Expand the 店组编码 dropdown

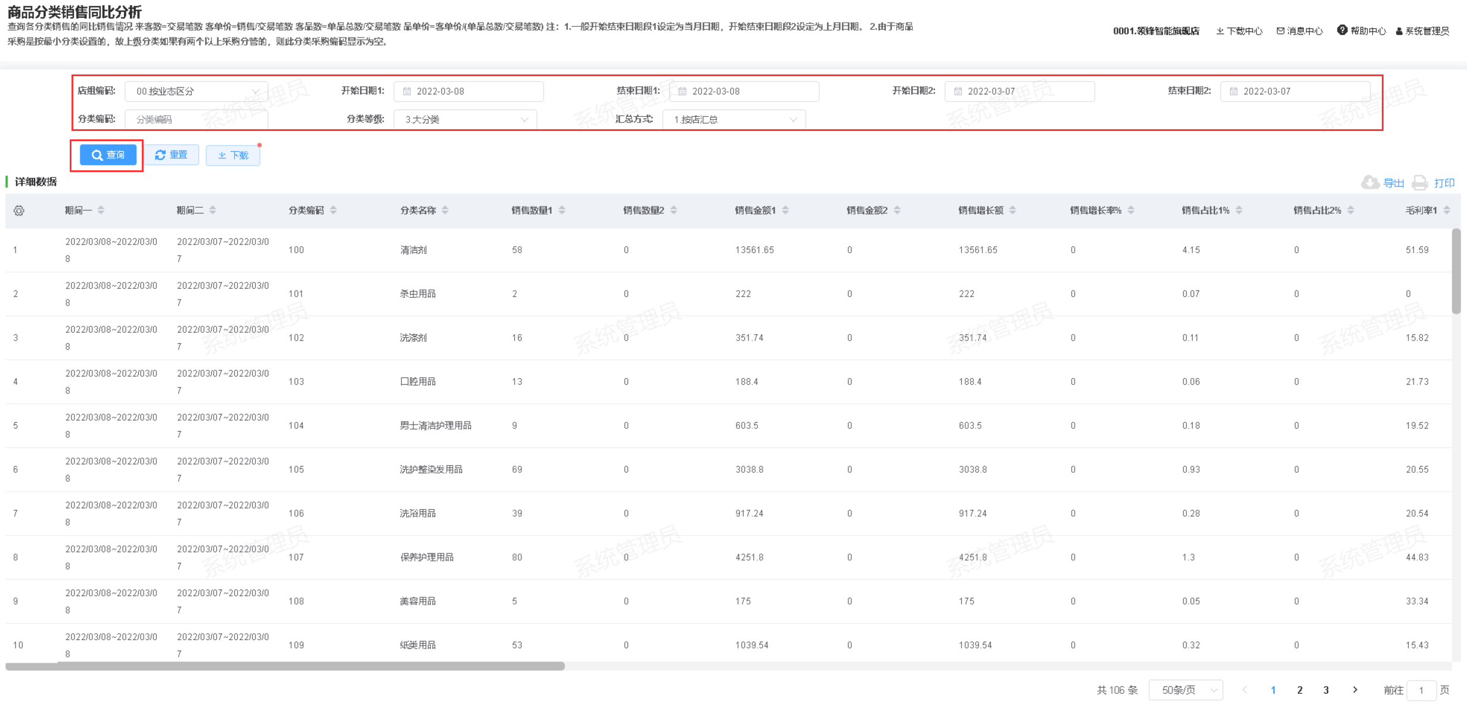(197, 91)
